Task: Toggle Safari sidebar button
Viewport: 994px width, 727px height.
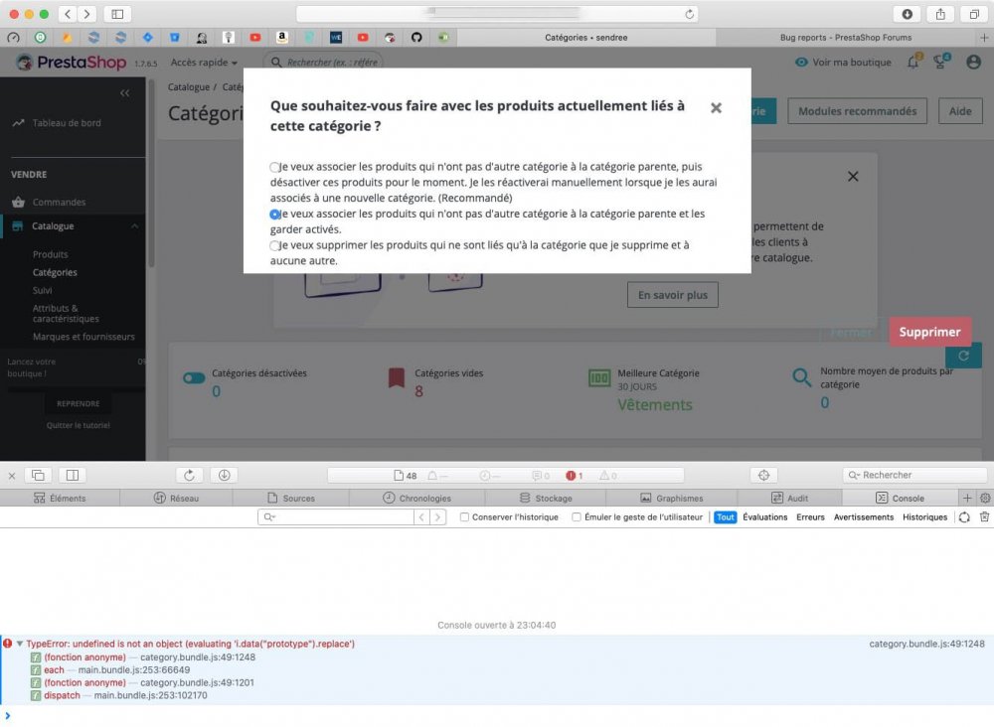Action: (x=117, y=14)
